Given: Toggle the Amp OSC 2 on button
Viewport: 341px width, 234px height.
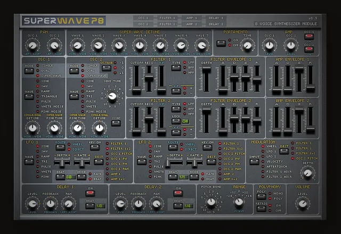Looking at the screenshot, I should tap(309, 49).
